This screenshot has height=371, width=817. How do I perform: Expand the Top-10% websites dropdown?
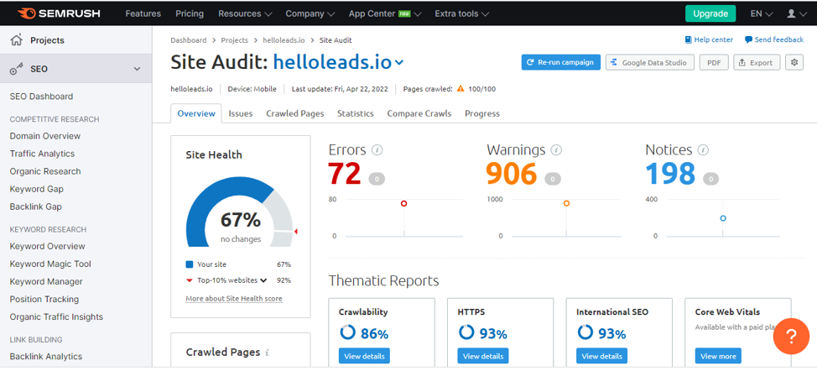point(263,280)
